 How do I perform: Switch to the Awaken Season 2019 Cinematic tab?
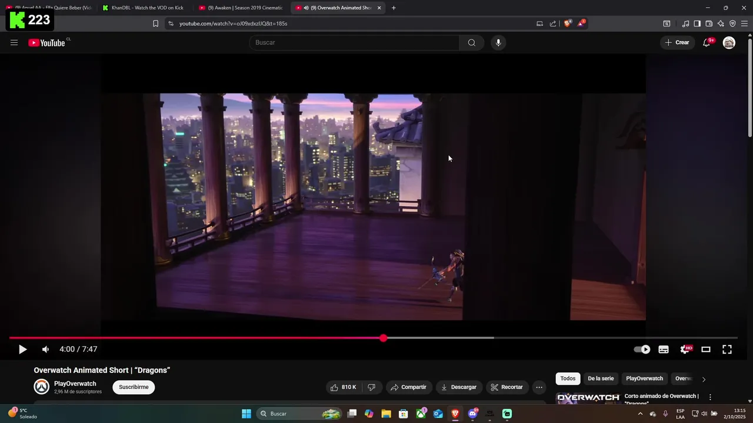241,8
